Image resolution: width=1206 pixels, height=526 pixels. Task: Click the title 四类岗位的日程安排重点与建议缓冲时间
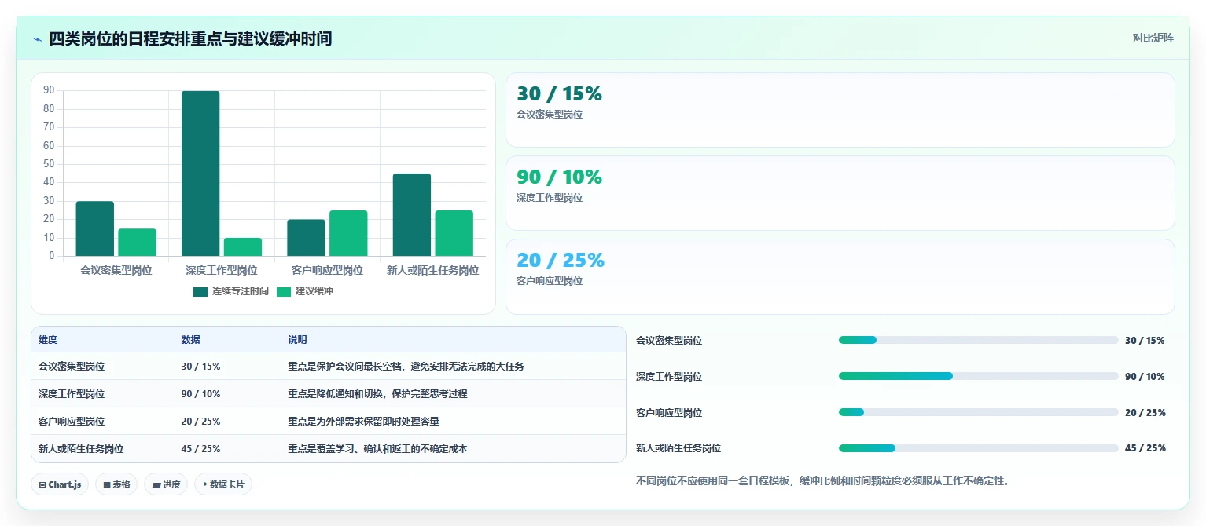[190, 38]
